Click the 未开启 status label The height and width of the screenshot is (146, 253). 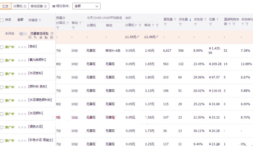(10, 34)
